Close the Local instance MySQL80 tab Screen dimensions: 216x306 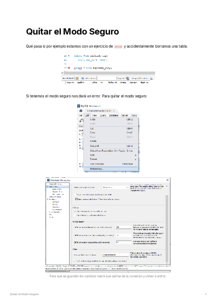point(114,111)
